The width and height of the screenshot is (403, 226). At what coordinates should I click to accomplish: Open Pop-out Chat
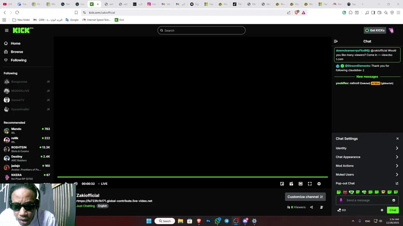pyautogui.click(x=367, y=183)
